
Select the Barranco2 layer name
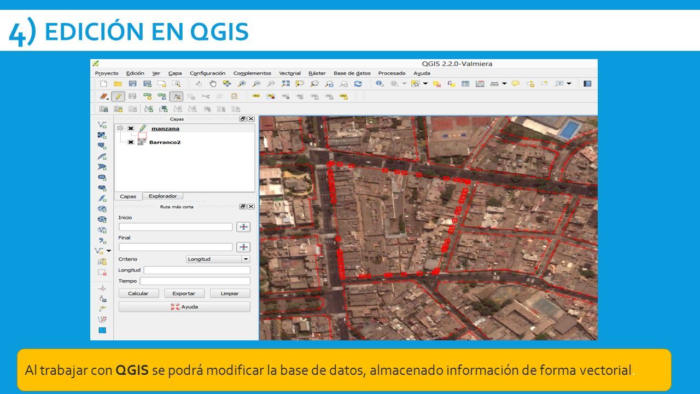pyautogui.click(x=165, y=142)
